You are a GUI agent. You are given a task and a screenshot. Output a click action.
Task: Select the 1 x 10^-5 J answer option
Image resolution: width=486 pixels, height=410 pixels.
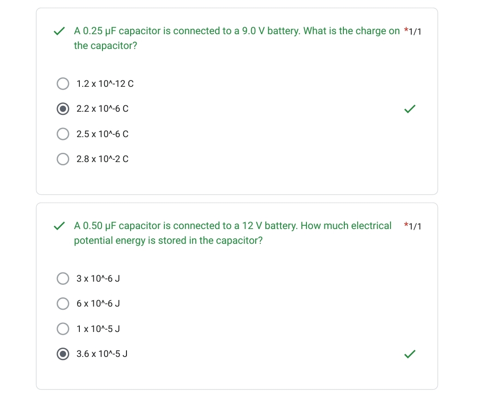point(63,329)
